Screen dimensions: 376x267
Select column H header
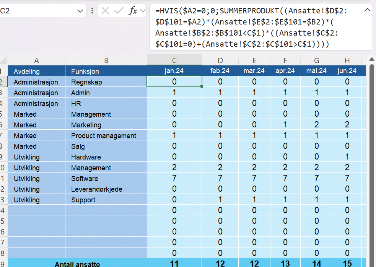pyautogui.click(x=347, y=60)
